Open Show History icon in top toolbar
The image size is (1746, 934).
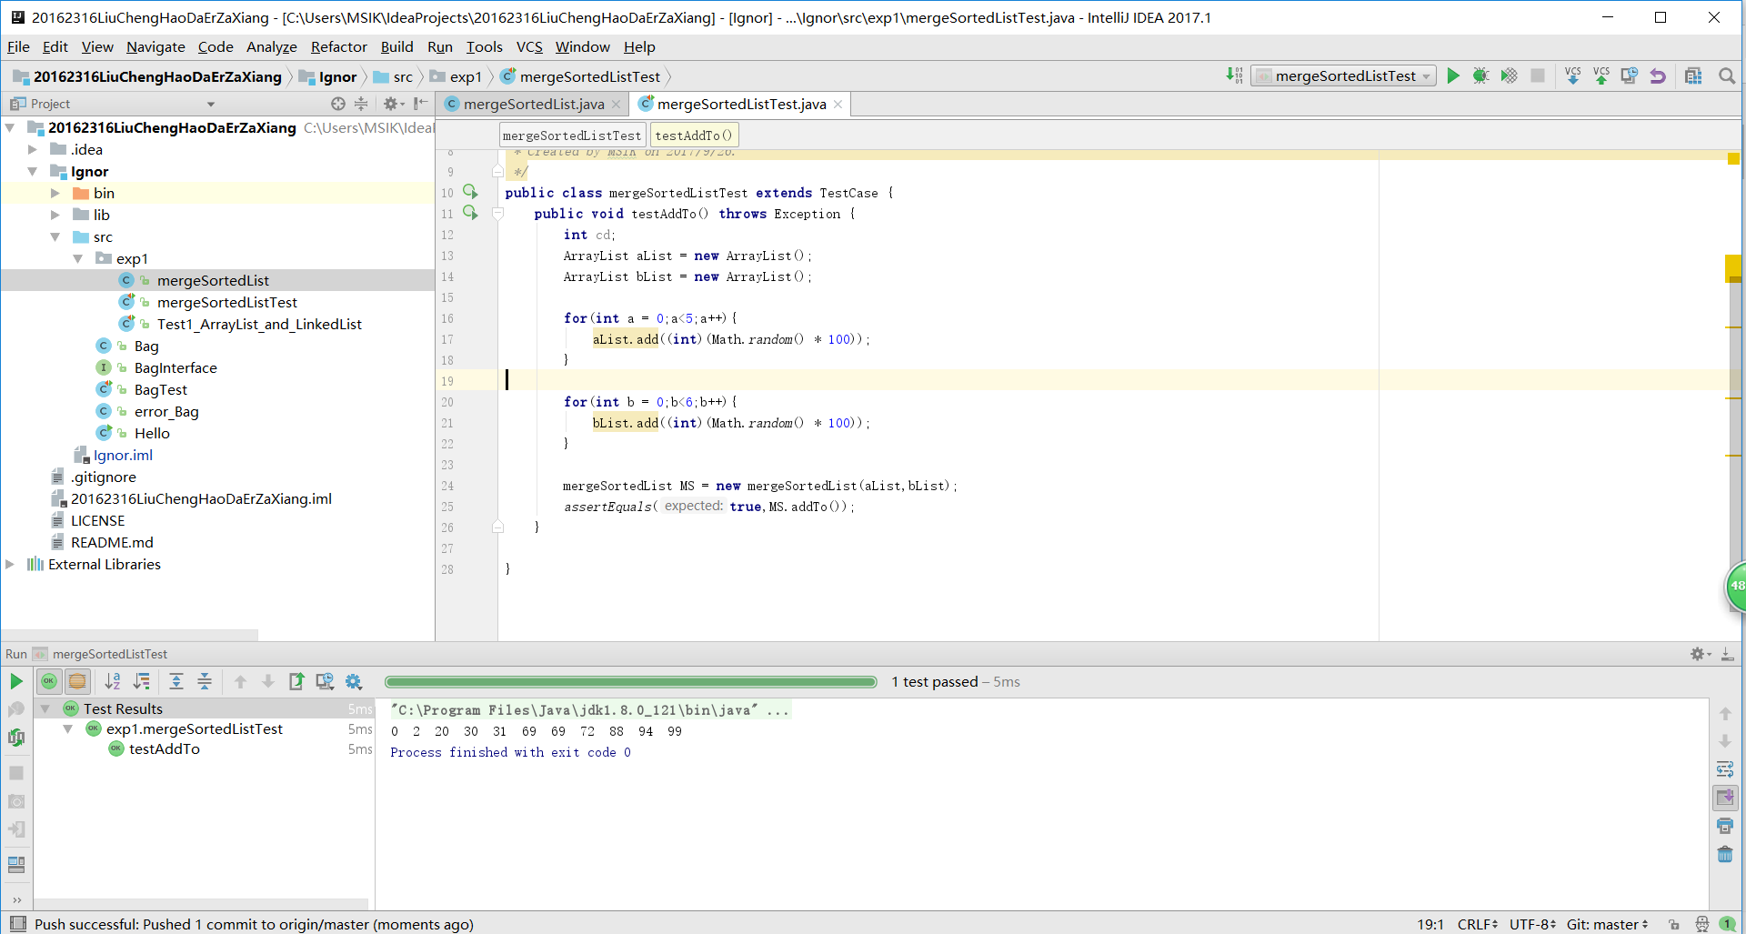pos(1630,75)
